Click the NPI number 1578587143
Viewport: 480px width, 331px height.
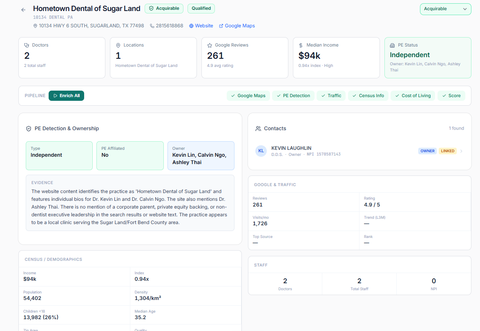pos(328,154)
